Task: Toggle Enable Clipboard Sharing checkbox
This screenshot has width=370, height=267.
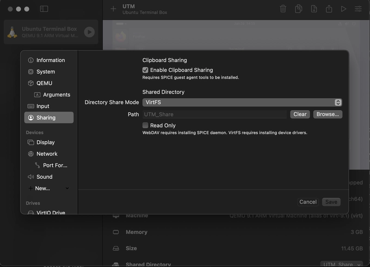Action: click(x=145, y=70)
